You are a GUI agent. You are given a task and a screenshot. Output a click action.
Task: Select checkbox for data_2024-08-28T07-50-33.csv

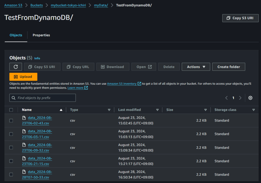tap(11, 174)
